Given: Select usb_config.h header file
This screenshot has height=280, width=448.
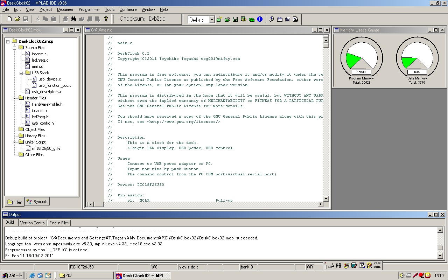Looking at the screenshot, I should pos(43,123).
